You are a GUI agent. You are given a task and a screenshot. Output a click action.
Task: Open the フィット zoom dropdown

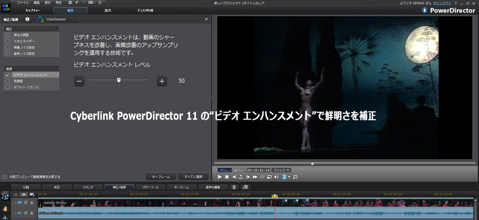point(282,170)
